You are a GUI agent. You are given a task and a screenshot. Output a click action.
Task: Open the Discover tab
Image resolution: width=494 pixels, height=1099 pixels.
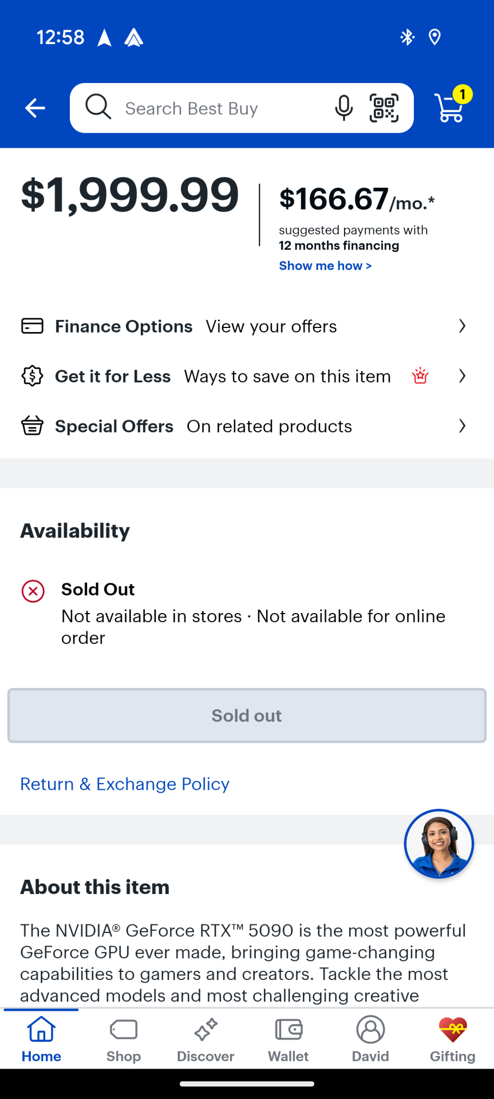205,1039
